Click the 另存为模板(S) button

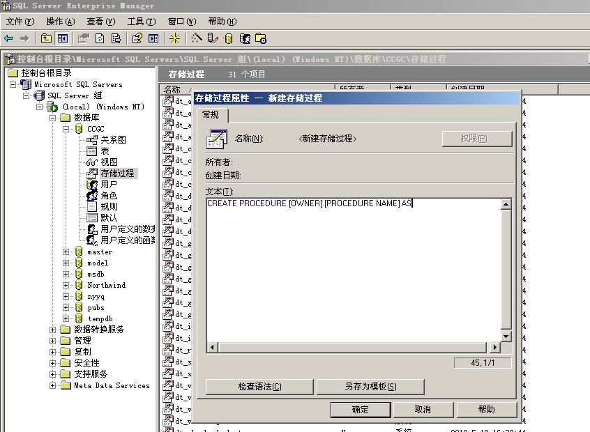coord(370,387)
